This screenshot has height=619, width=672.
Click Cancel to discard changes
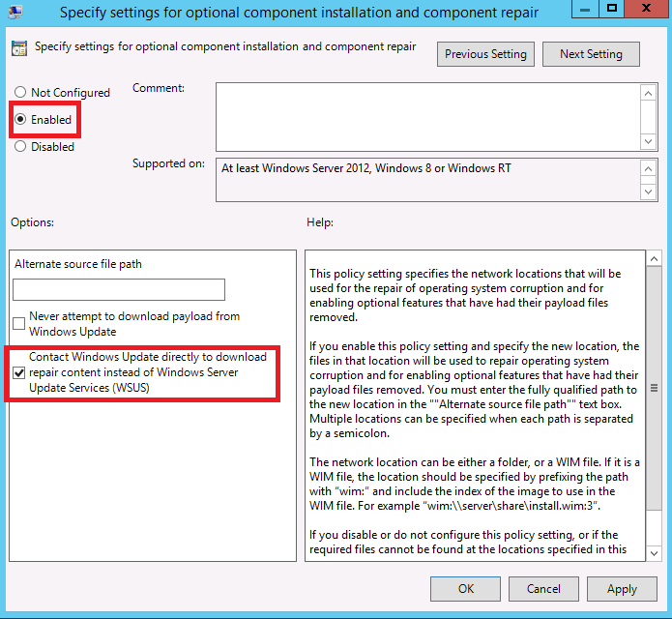pos(543,589)
